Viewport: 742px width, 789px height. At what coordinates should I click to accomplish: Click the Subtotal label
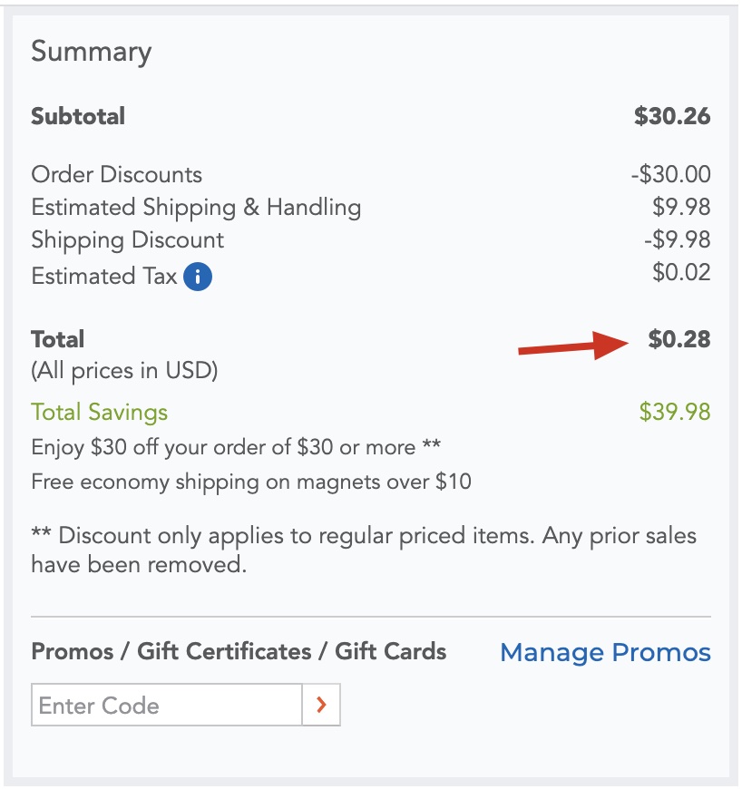click(x=78, y=116)
